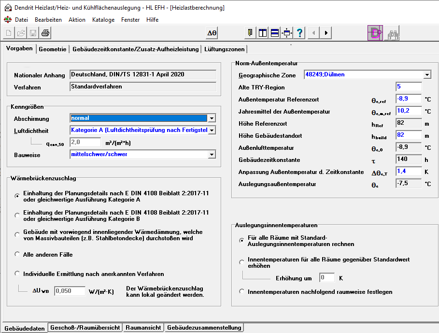Click the q env,50 value field
Screen dimensions: 439x333
tap(85, 142)
